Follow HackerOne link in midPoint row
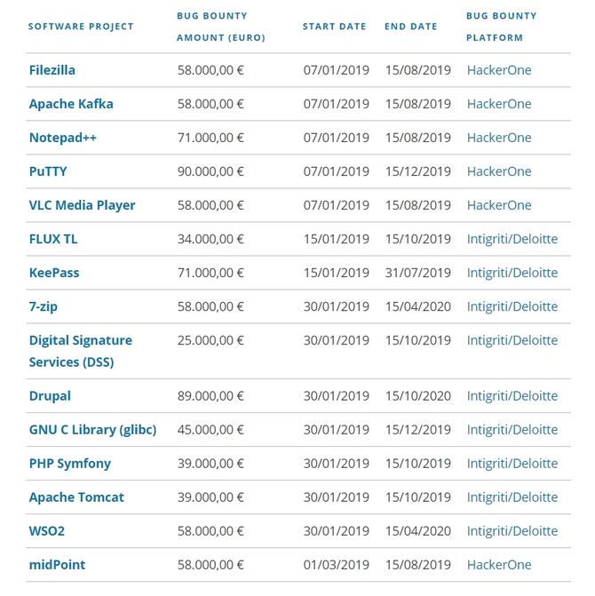 point(499,565)
